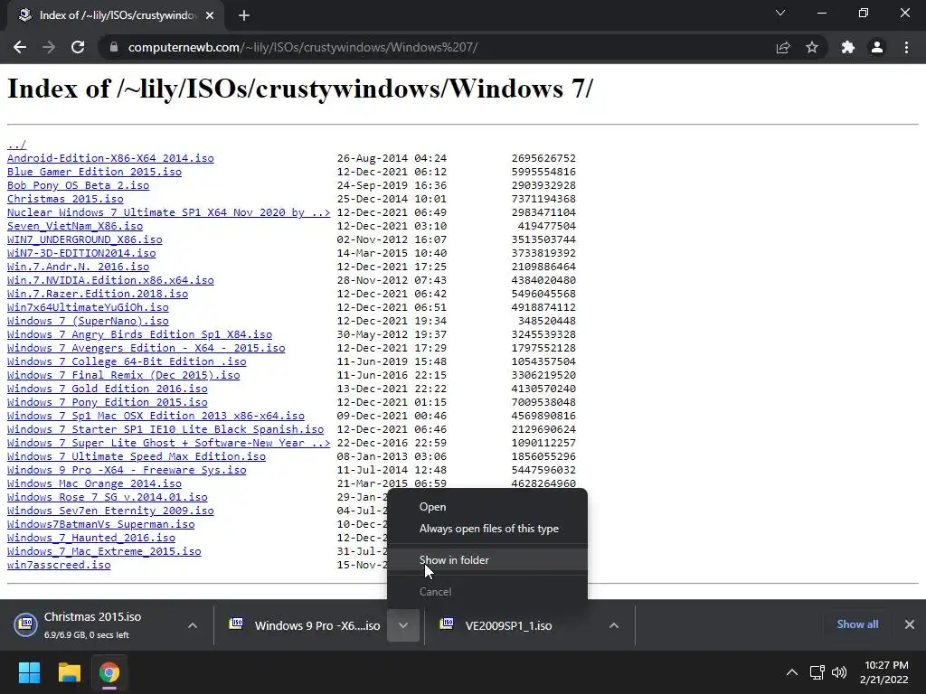This screenshot has height=694, width=926.
Task: Open Nuclear Windows 7 Ultimate SP1 link
Action: (169, 212)
